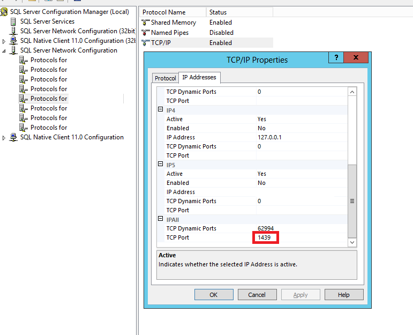Collapse the SQL Server Network Configuration node
The width and height of the screenshot is (413, 335).
click(x=4, y=51)
